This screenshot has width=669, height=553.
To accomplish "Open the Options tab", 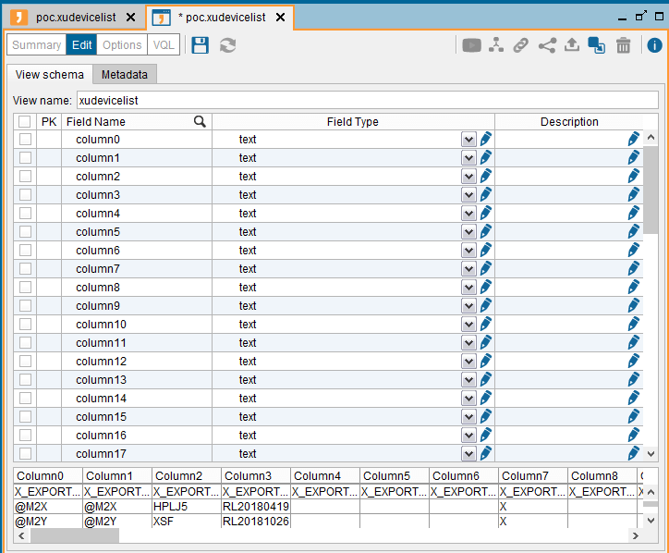I will pos(122,44).
